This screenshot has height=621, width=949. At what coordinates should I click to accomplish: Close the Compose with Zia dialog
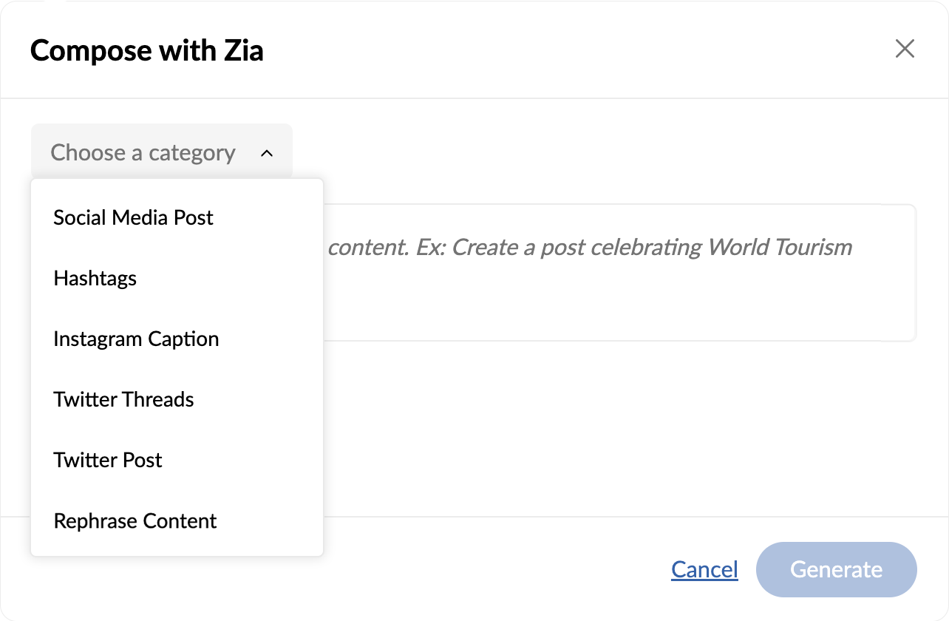tap(905, 50)
